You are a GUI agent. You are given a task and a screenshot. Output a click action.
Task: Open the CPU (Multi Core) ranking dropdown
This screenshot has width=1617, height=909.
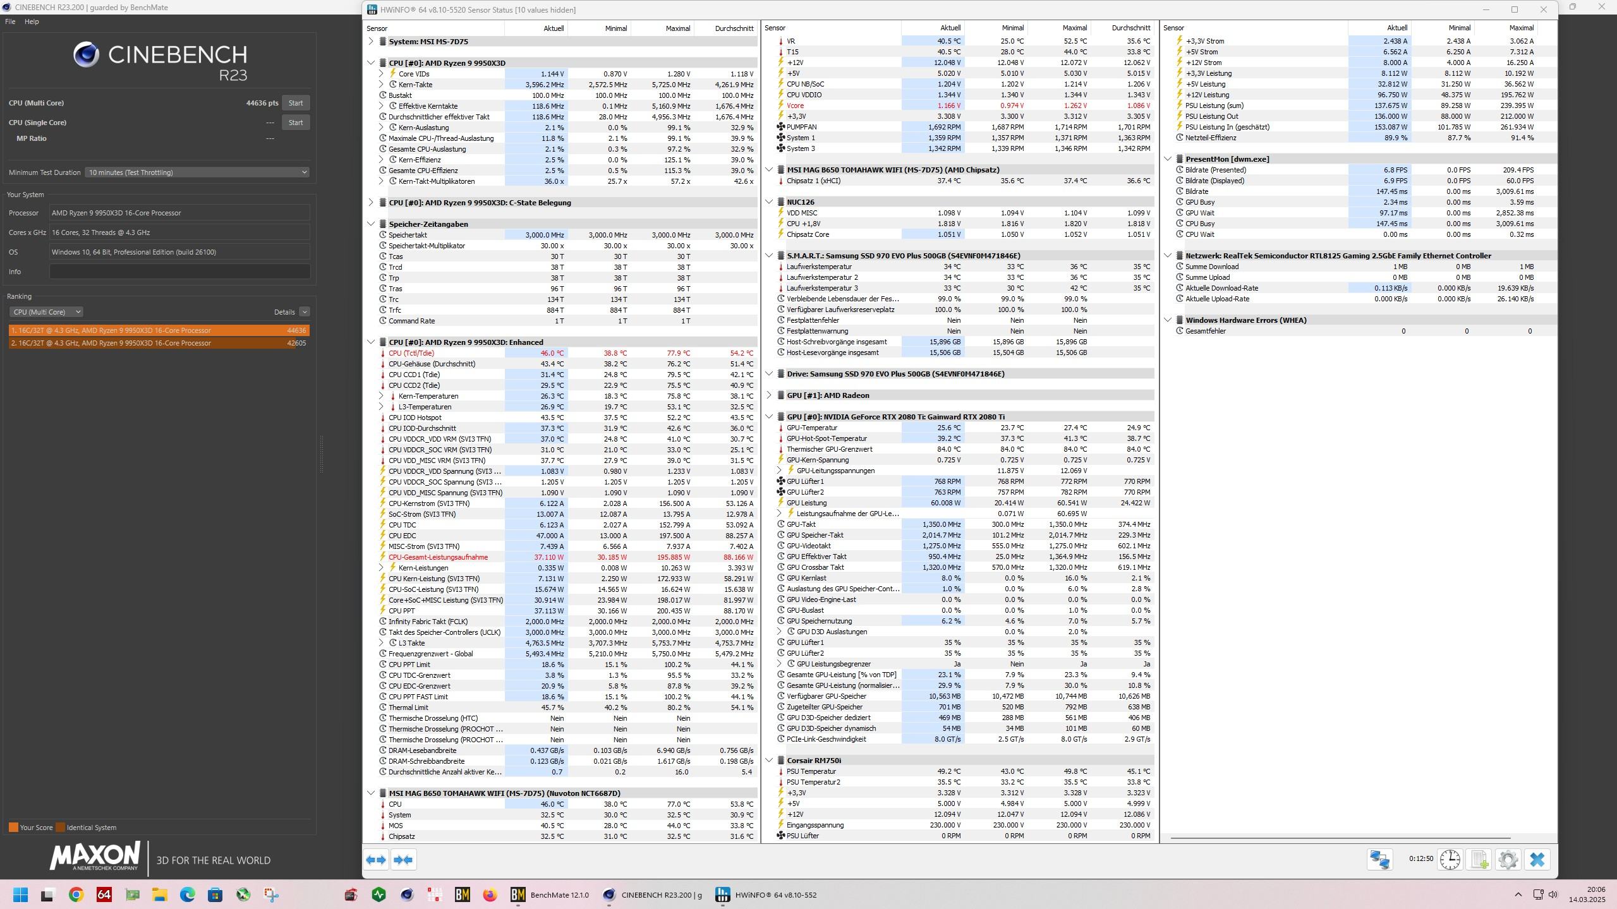point(46,312)
